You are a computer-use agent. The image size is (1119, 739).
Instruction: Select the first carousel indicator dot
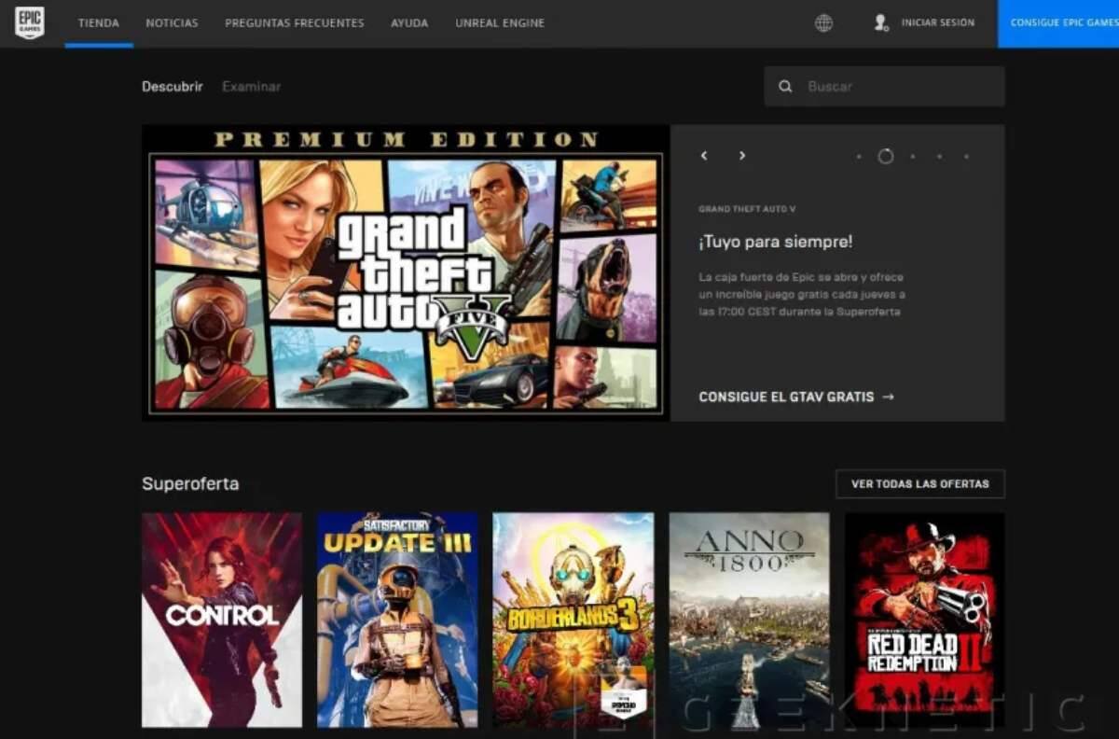858,157
